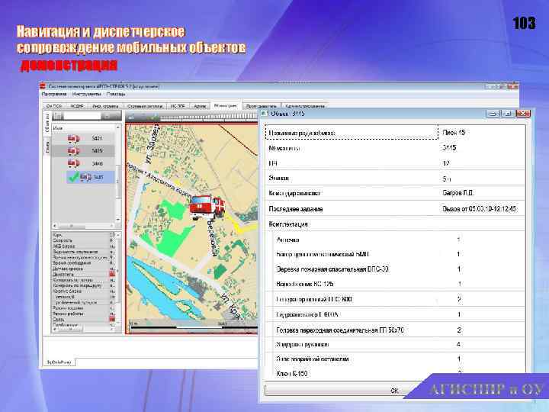Click the Багров Л.В. commander value
The width and height of the screenshot is (549, 412).
(458, 193)
